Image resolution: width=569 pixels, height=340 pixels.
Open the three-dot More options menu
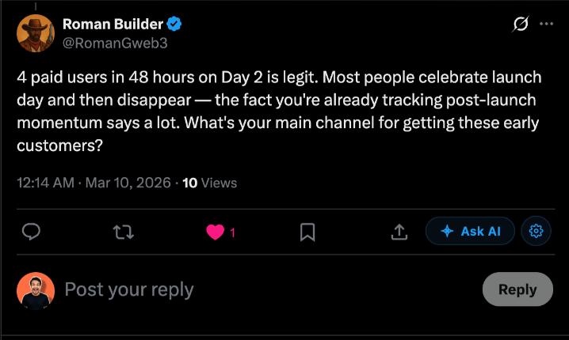(x=546, y=25)
